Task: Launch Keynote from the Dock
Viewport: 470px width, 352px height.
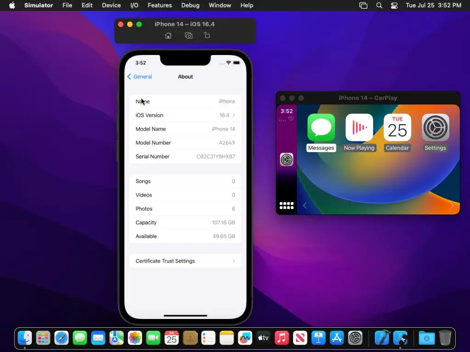Action: [x=319, y=338]
